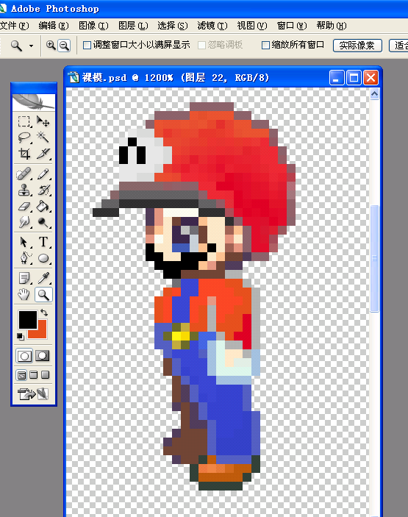Switch to Quick Mask mode

tap(42, 356)
